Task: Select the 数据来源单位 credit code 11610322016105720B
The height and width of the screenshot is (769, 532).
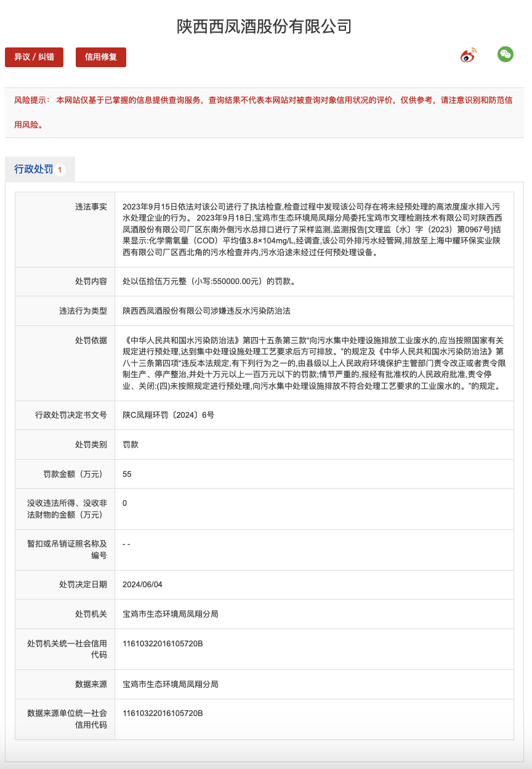Action: coord(163,714)
